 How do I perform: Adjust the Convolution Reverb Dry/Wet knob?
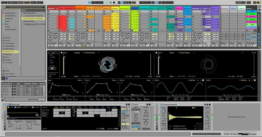[x=207, y=127]
